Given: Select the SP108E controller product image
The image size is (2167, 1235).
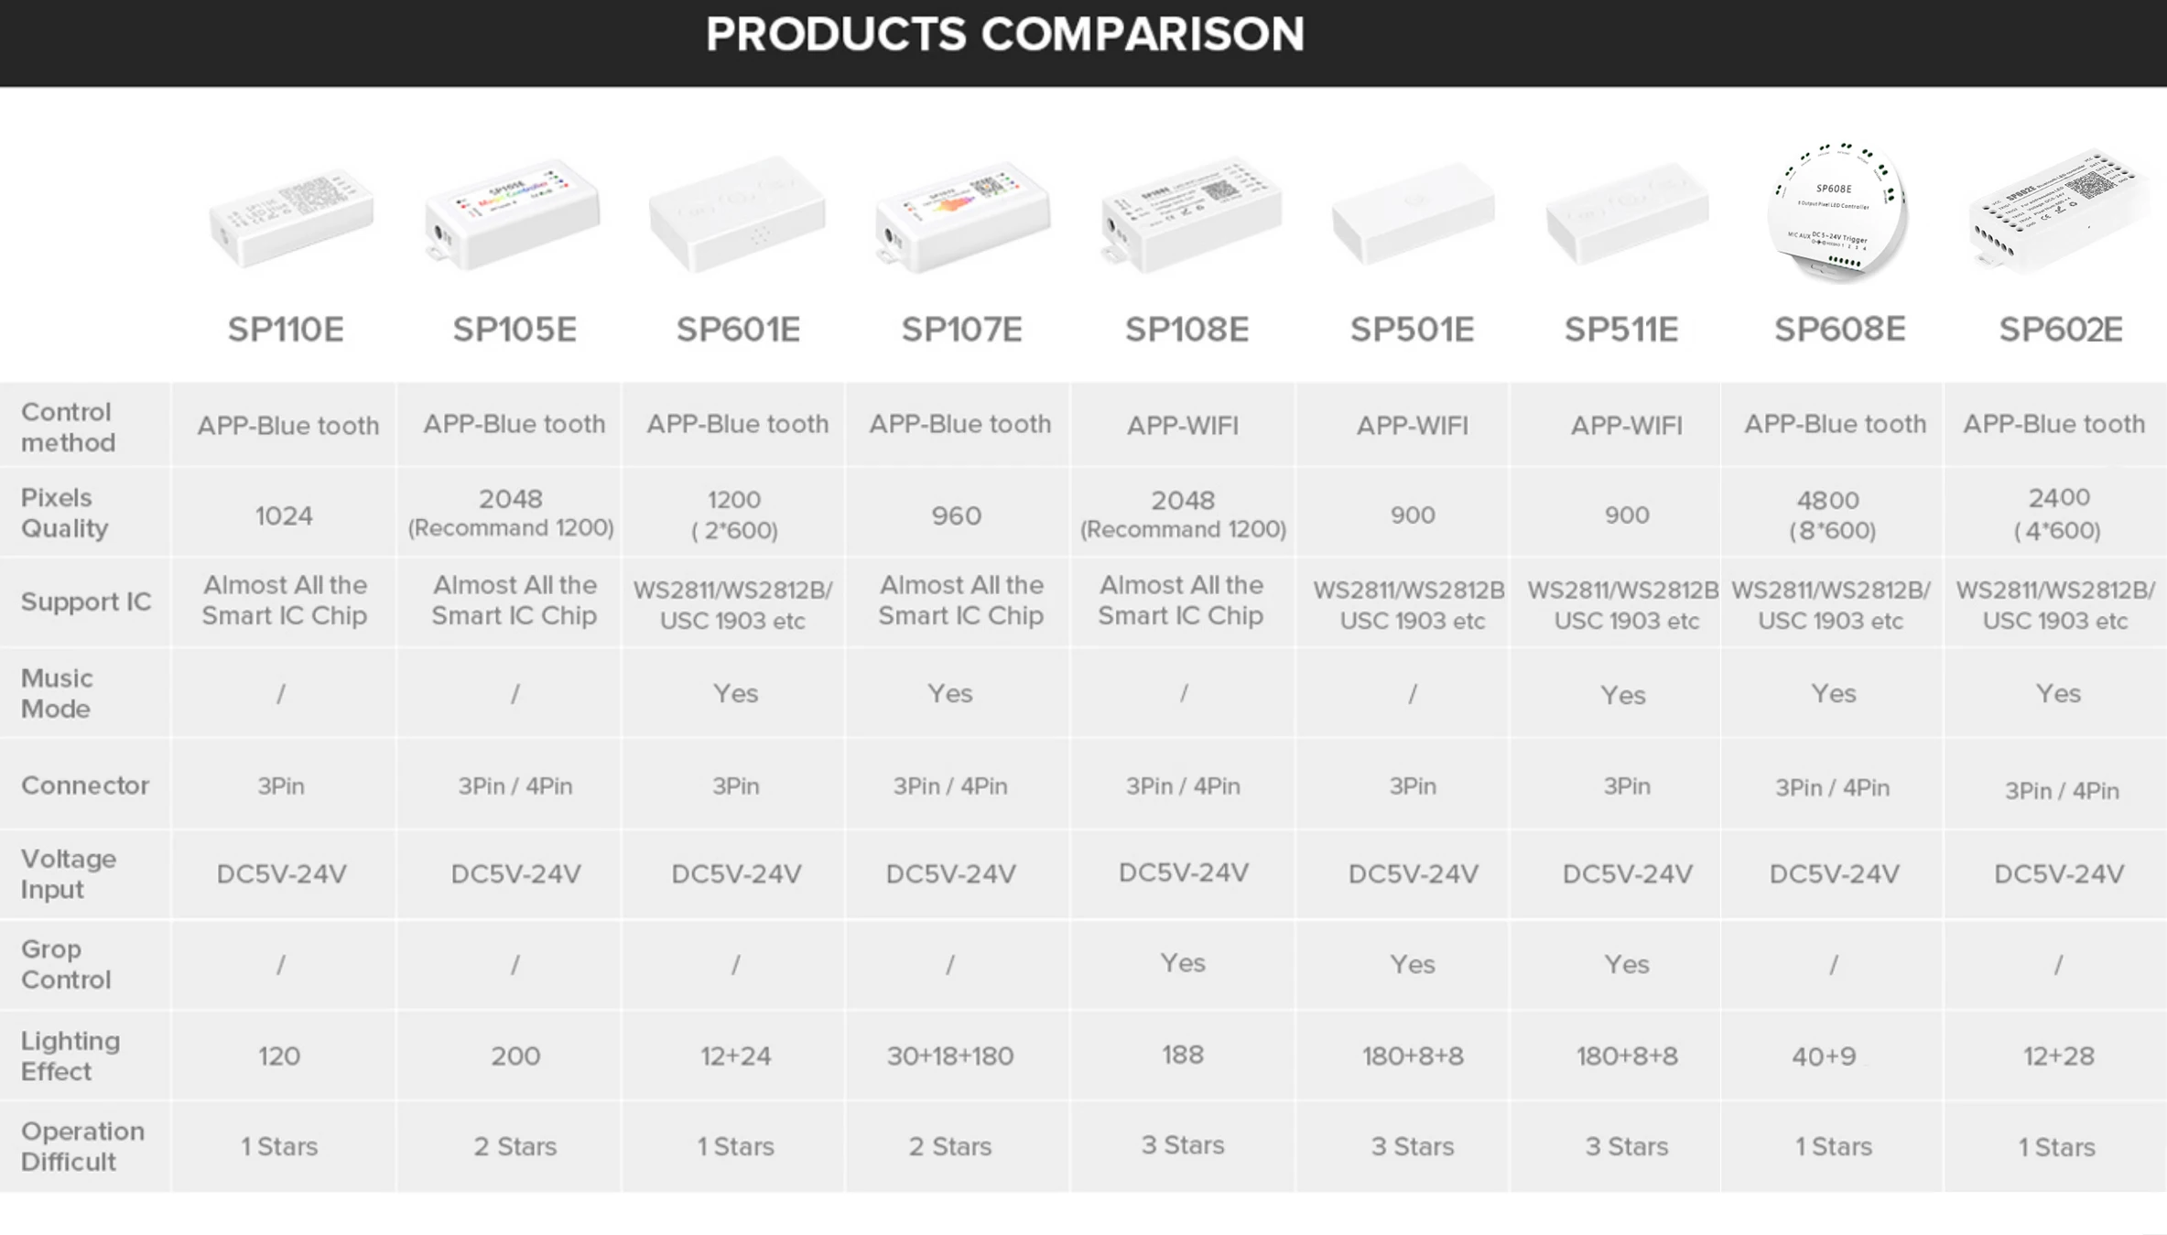Looking at the screenshot, I should coord(1189,215).
